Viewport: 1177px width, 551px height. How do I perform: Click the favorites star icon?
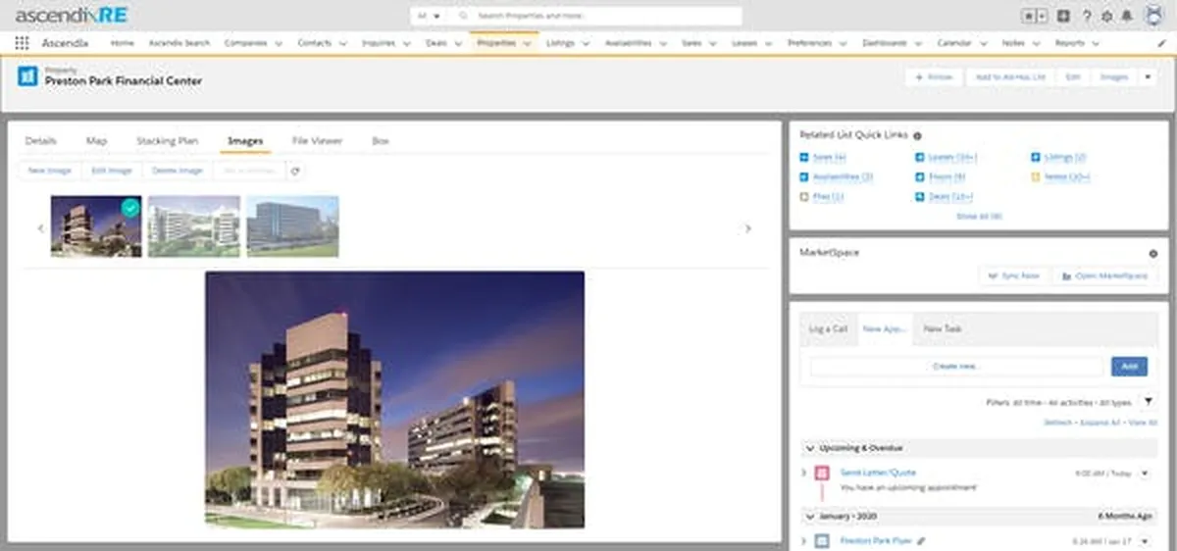click(1029, 17)
